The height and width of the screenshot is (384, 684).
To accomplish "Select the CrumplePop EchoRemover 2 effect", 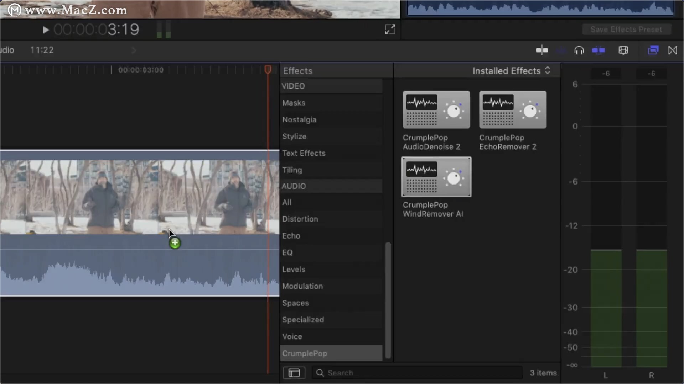I will (512, 110).
